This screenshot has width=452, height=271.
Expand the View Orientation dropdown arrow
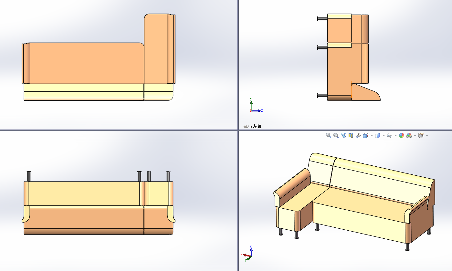pos(372,136)
